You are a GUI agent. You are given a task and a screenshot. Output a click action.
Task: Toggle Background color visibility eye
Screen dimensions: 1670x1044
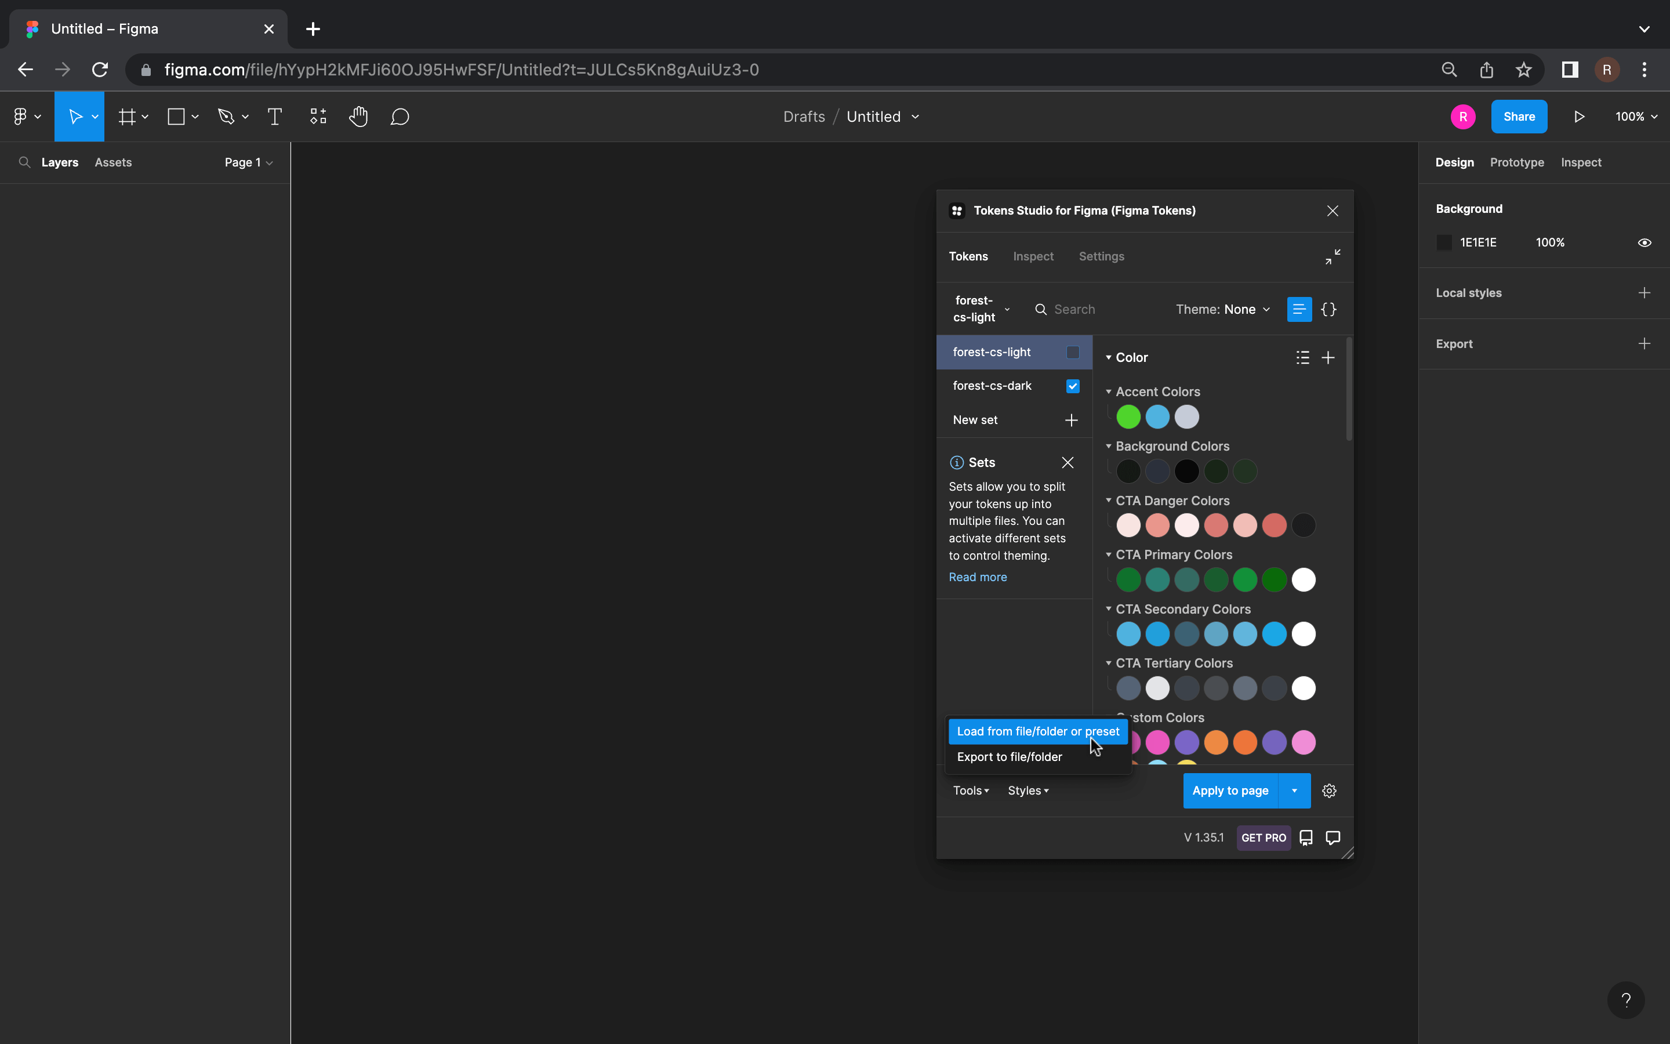click(1644, 242)
